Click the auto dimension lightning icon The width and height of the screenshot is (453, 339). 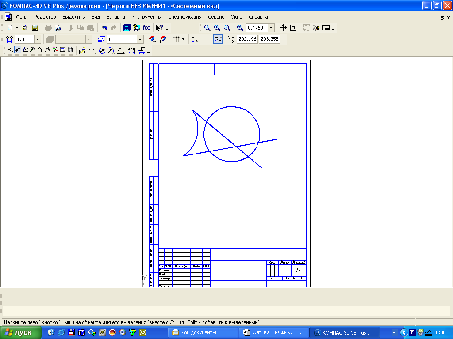83,51
